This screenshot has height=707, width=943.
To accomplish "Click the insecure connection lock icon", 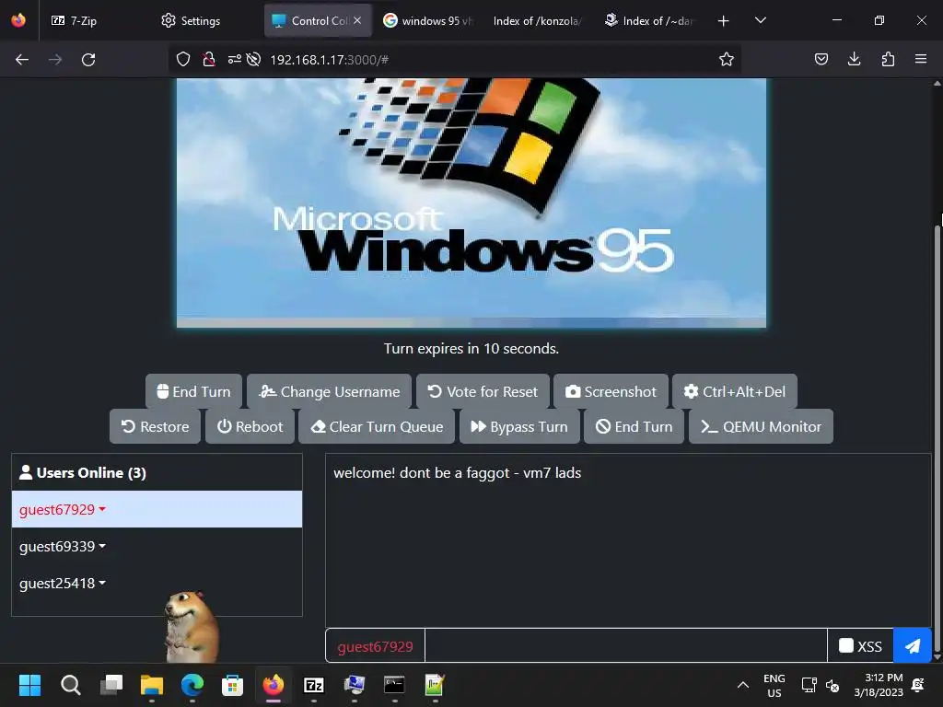I will [x=209, y=60].
